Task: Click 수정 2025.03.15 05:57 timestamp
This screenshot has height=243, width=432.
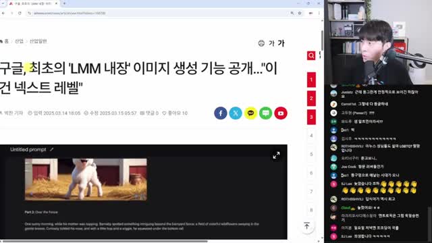Action: pyautogui.click(x=110, y=113)
